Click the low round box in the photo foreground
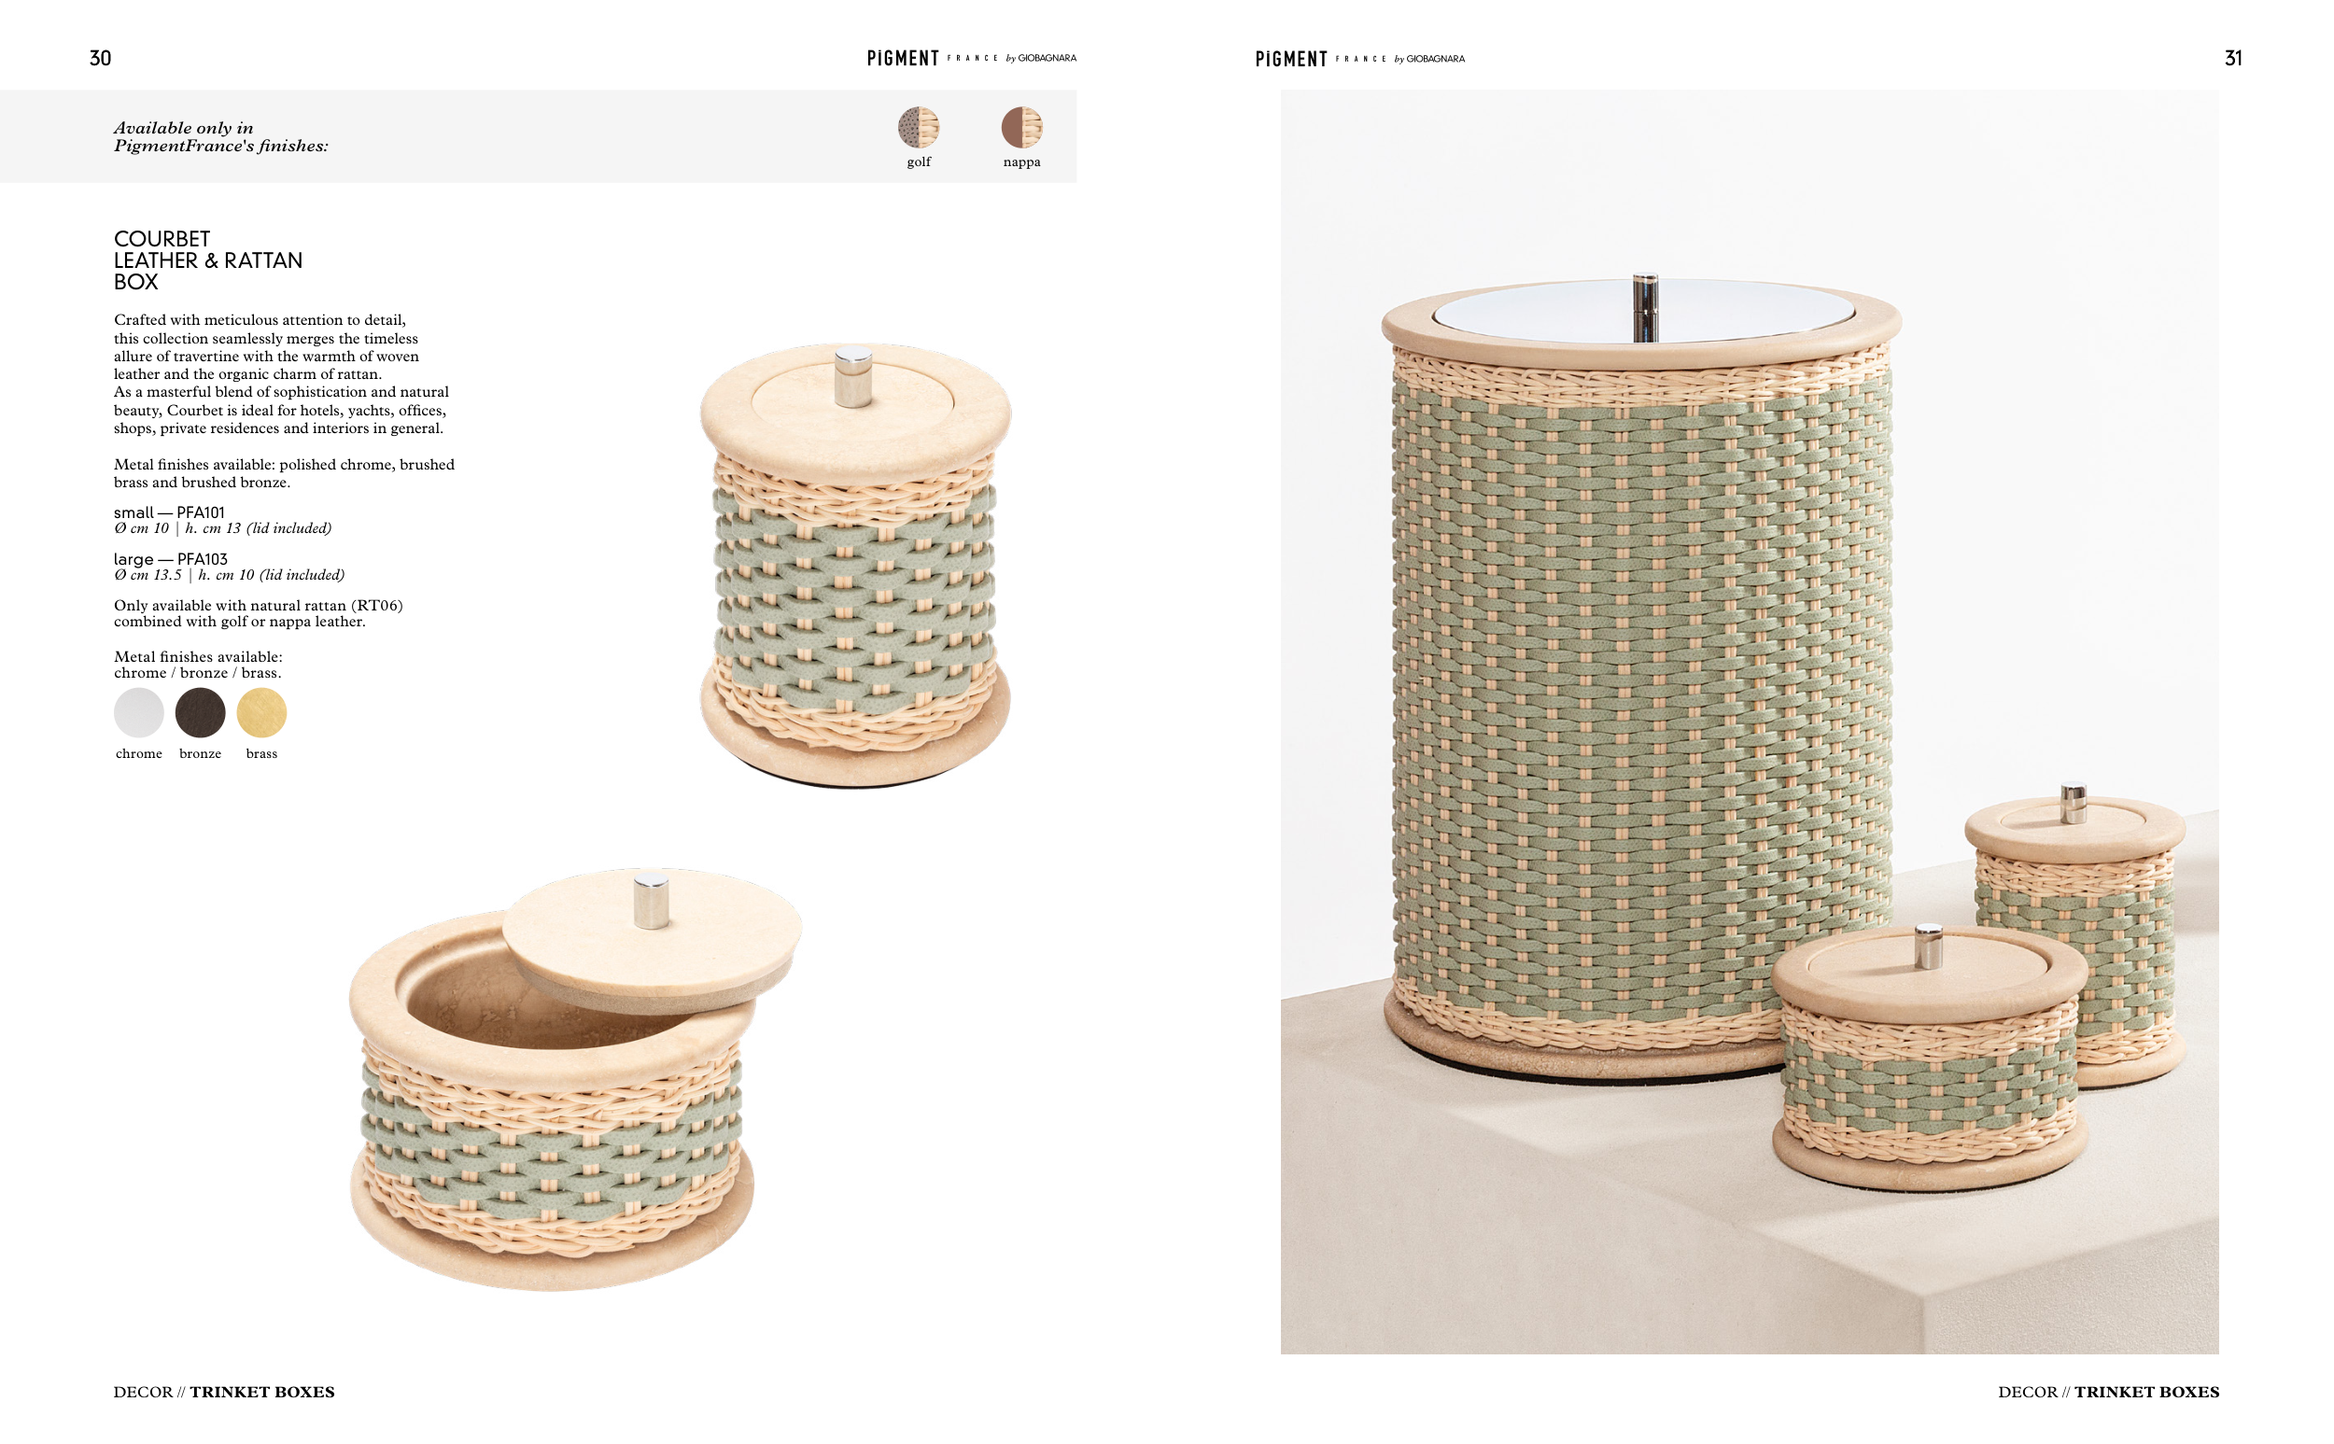 [1927, 1058]
